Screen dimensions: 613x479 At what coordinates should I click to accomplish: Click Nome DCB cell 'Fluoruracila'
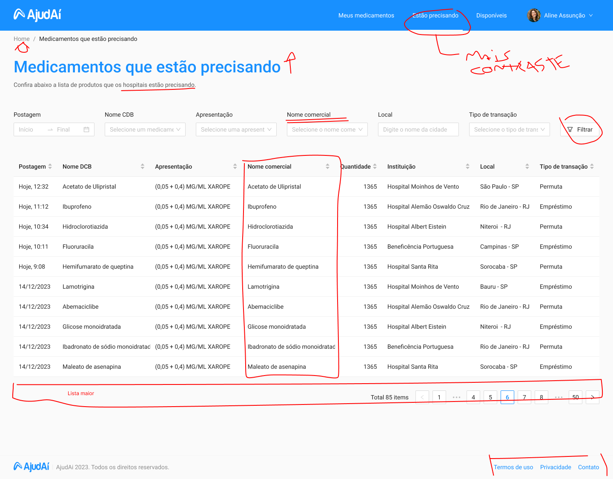click(78, 247)
